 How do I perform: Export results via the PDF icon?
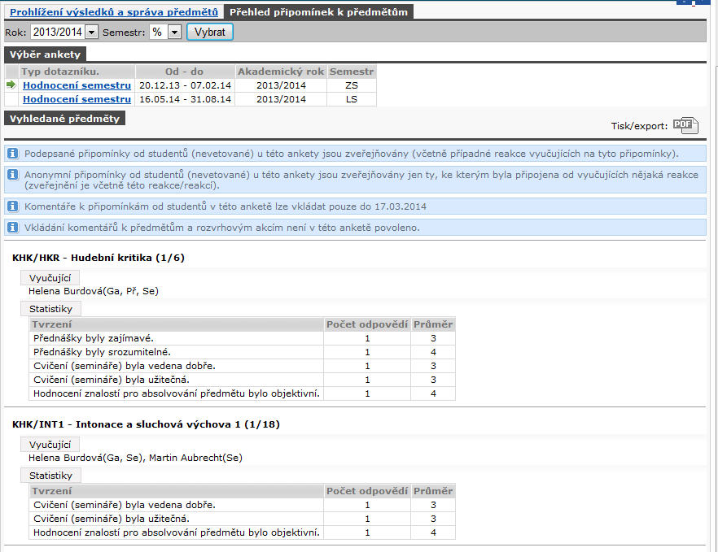coord(685,125)
